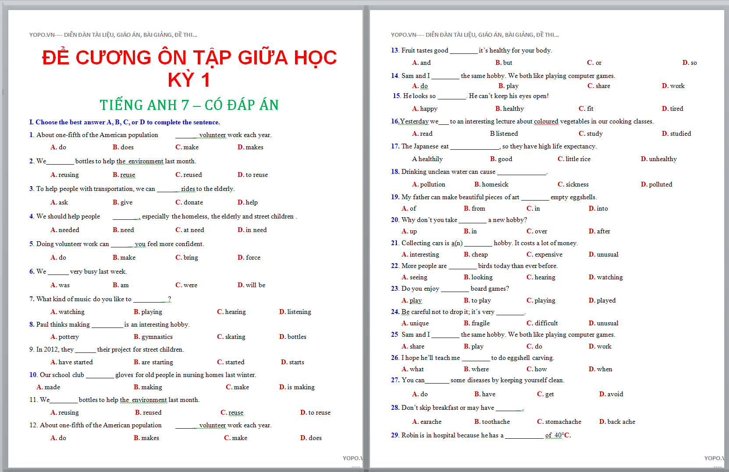Click answer "B. reused" under question 11
The image size is (729, 472).
tap(148, 412)
